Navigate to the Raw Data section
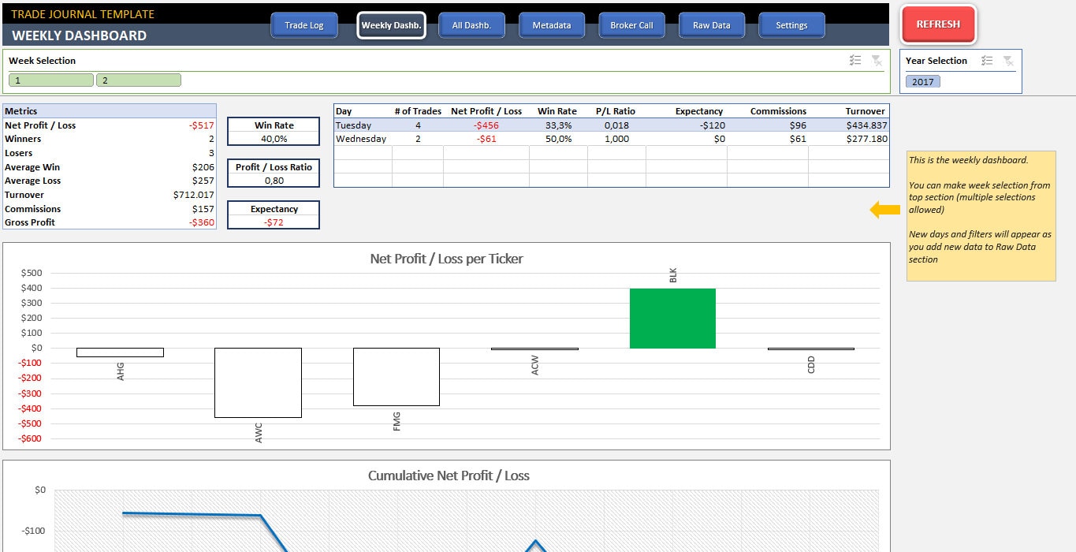This screenshot has width=1076, height=552. coord(711,24)
